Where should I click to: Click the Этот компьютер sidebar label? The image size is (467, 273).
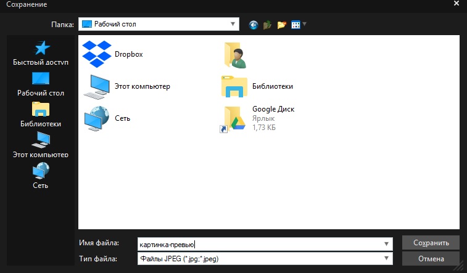pos(41,155)
